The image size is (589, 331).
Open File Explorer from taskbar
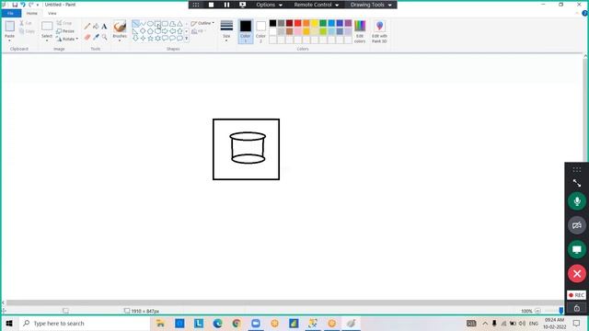pos(160,323)
